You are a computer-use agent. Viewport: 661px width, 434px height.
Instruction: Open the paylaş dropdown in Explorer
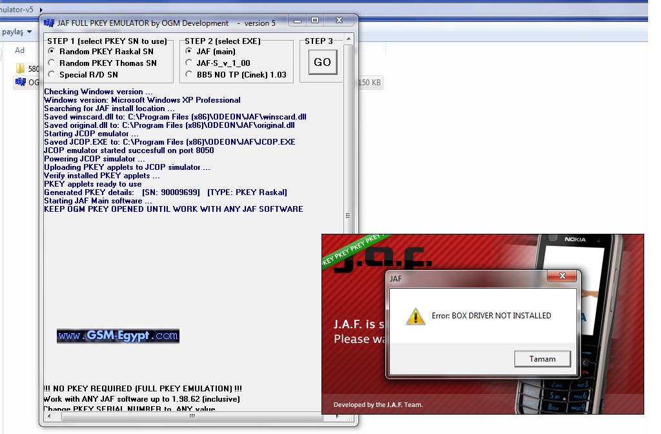[x=17, y=32]
